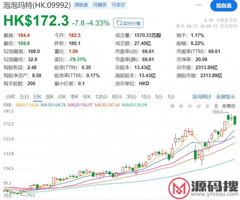Click the 委比 value -79.31%

pos(77,60)
